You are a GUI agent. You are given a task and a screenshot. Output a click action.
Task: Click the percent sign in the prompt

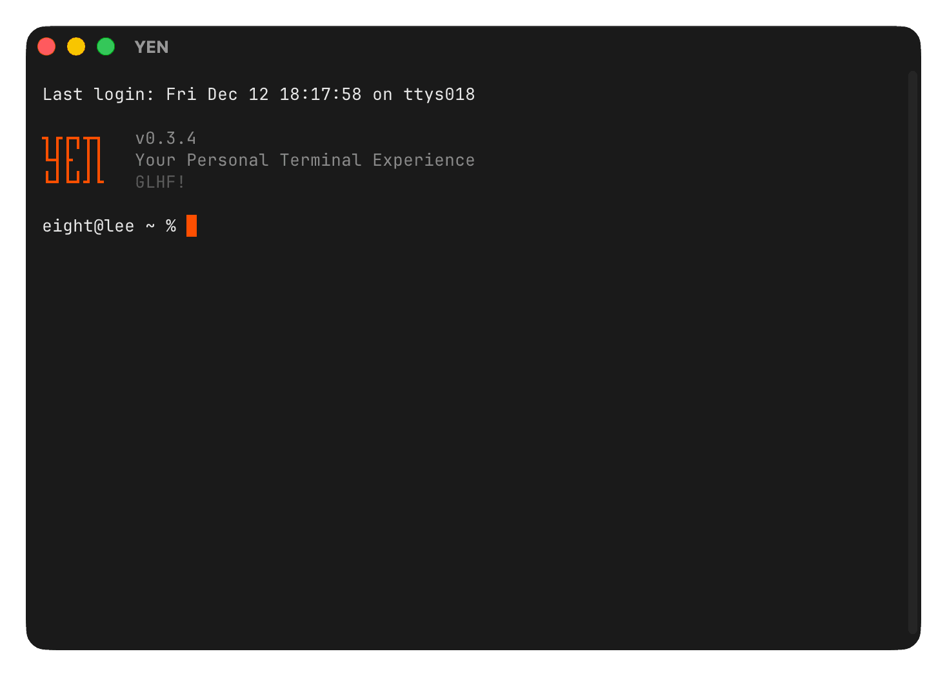pyautogui.click(x=170, y=226)
